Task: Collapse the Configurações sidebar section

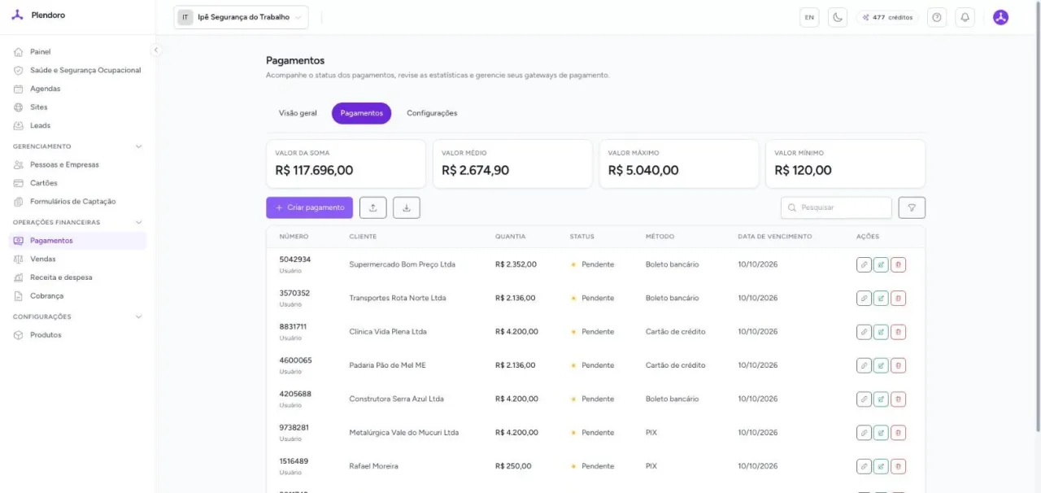Action: tap(138, 316)
